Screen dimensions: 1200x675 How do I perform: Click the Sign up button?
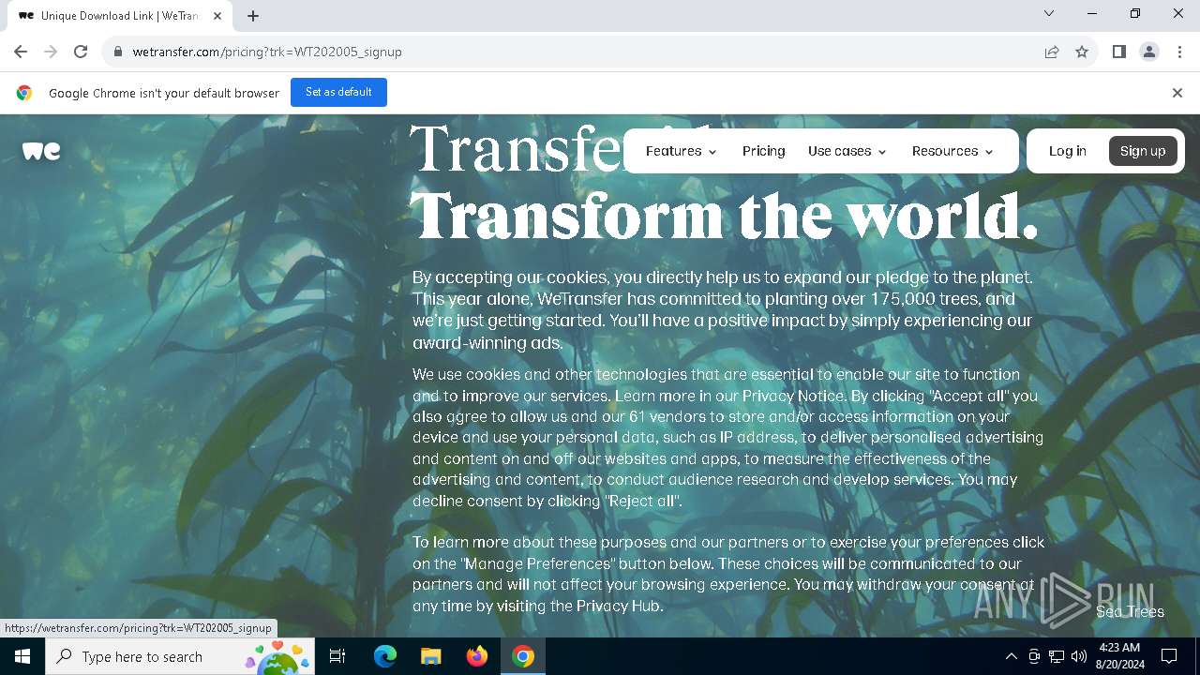tap(1143, 151)
